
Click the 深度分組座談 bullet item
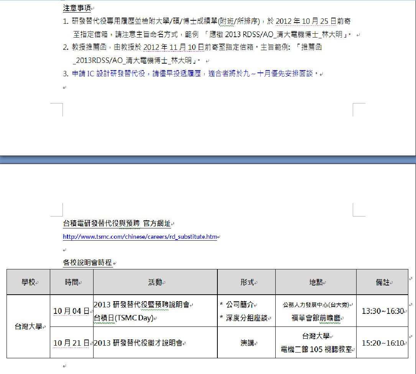coord(244,318)
